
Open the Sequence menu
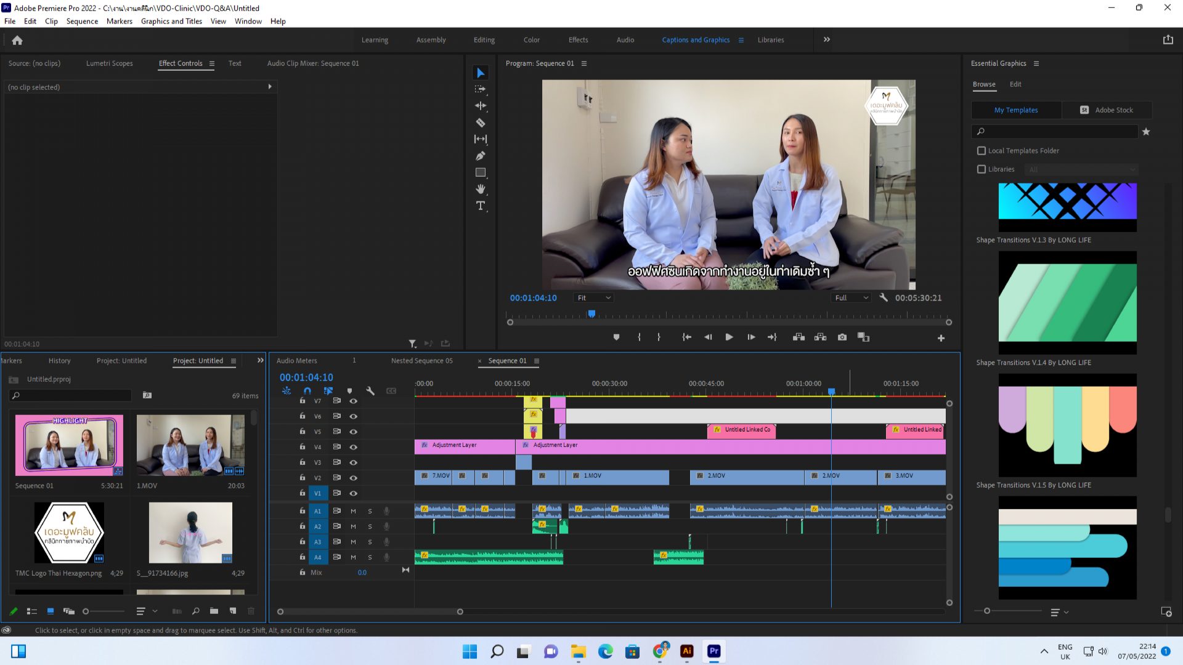pos(82,21)
